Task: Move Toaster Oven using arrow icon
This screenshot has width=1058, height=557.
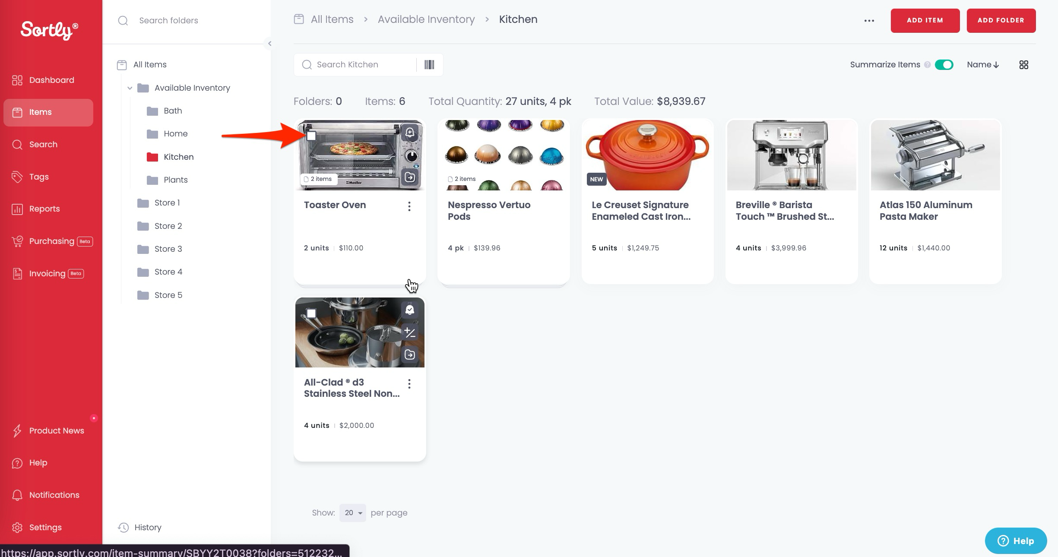Action: click(x=410, y=177)
